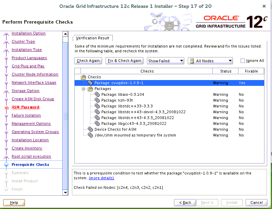Click gear icon of Device Checks for ASM

click(x=90, y=129)
